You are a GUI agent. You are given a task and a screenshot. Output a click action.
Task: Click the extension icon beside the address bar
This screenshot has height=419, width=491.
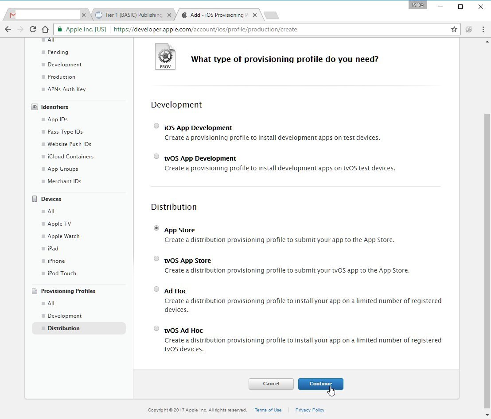pyautogui.click(x=469, y=29)
